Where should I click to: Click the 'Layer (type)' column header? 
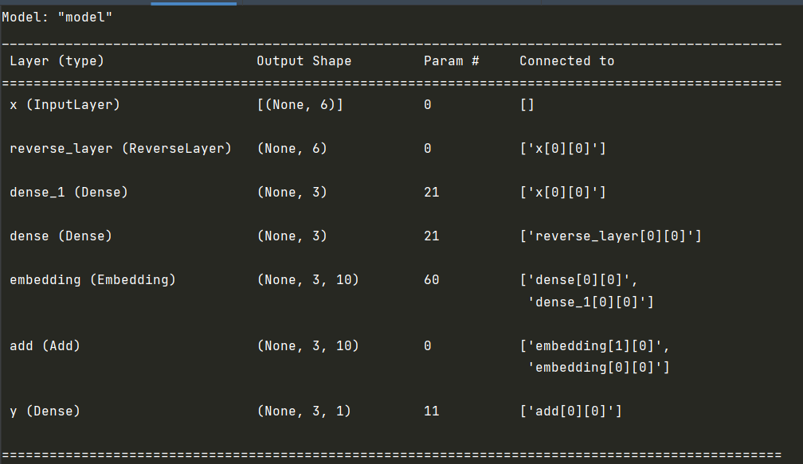coord(57,61)
